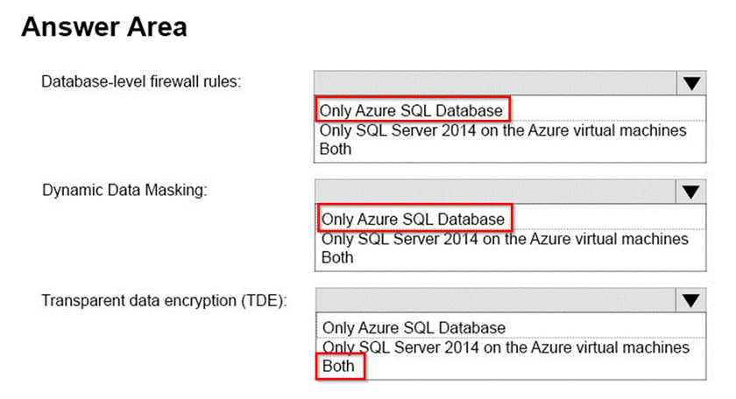Click the Dynamic Data Masking dropdown arrow
This screenshot has height=399, width=736.
coord(691,192)
